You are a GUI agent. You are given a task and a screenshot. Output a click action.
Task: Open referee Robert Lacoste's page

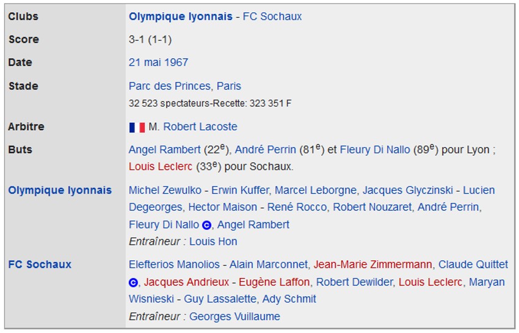pos(200,127)
